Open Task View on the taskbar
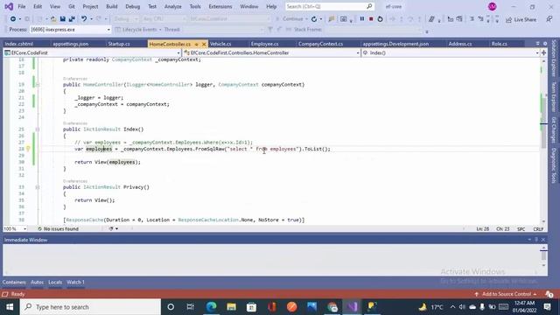 click(x=191, y=307)
